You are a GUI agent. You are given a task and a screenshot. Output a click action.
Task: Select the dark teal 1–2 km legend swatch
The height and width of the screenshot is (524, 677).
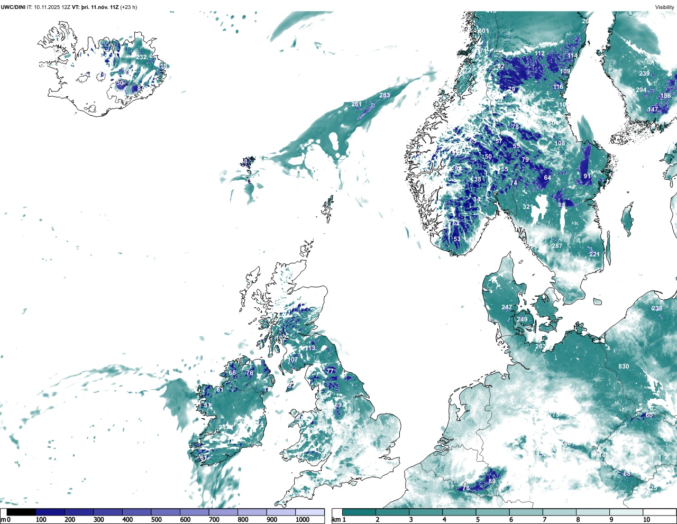(359, 512)
